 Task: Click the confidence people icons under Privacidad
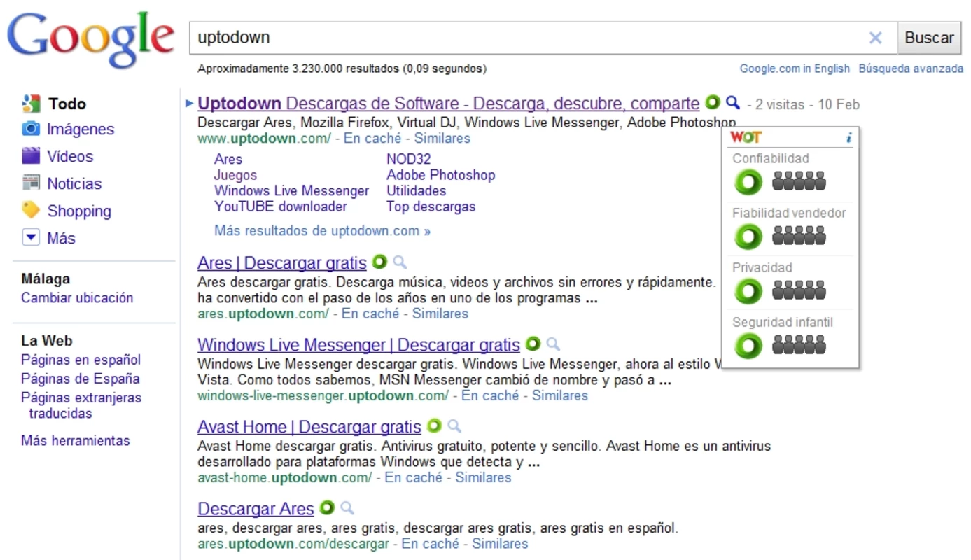coord(799,290)
